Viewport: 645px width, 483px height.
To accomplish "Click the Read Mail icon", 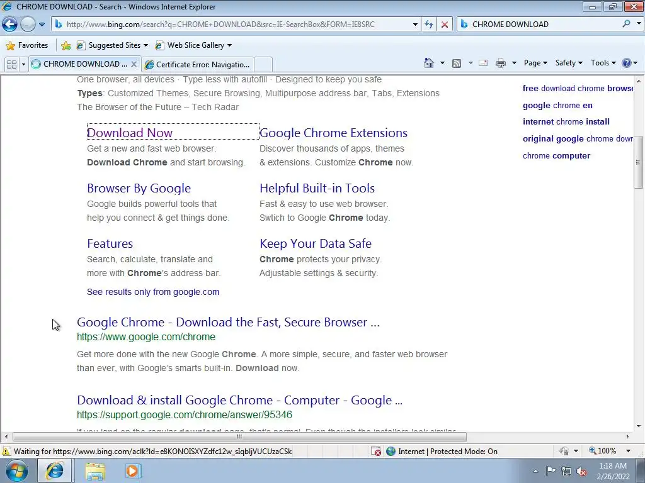I will (x=483, y=63).
